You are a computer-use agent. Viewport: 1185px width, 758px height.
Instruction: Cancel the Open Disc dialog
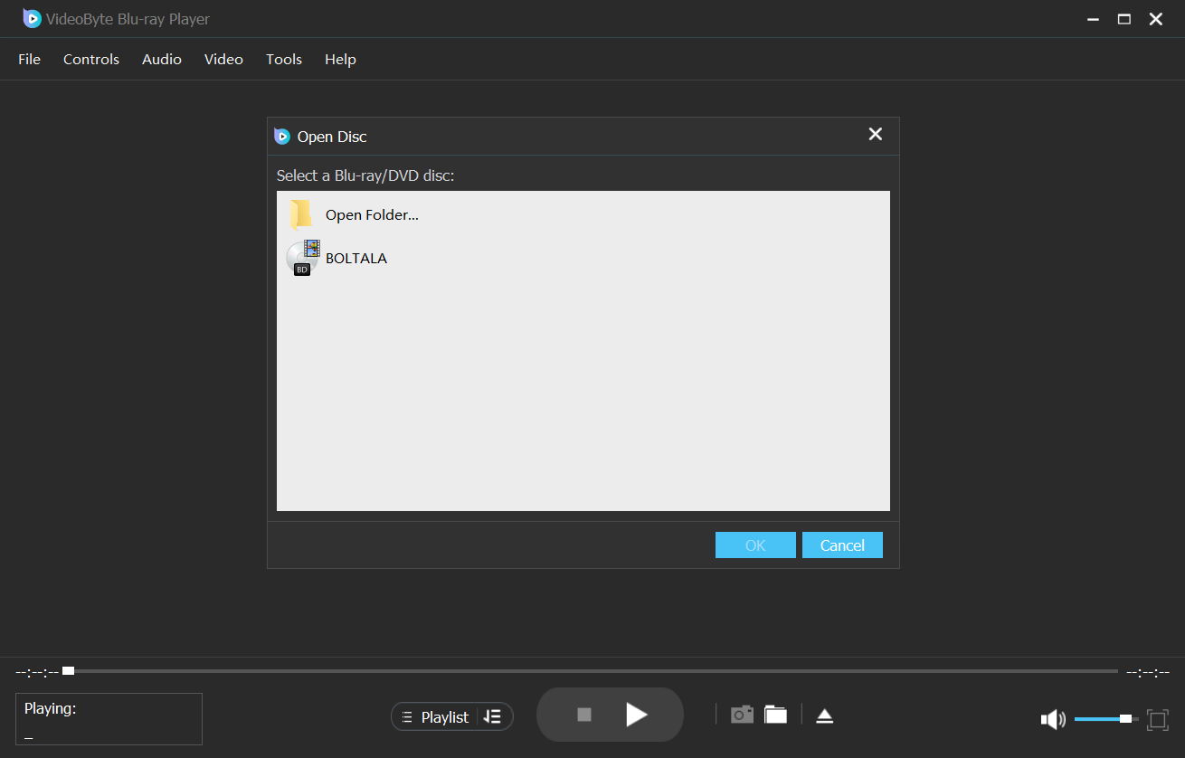pos(841,545)
